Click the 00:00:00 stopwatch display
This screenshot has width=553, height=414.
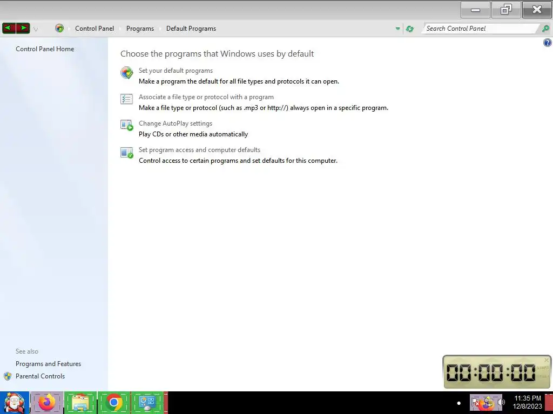pos(491,372)
